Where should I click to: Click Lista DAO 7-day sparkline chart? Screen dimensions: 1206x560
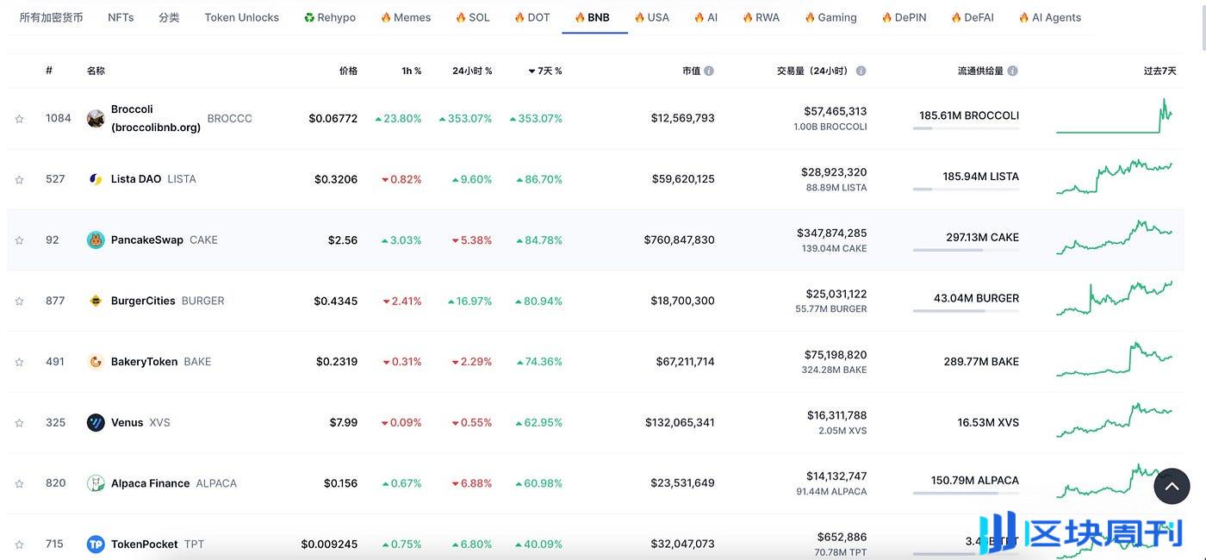[1114, 177]
